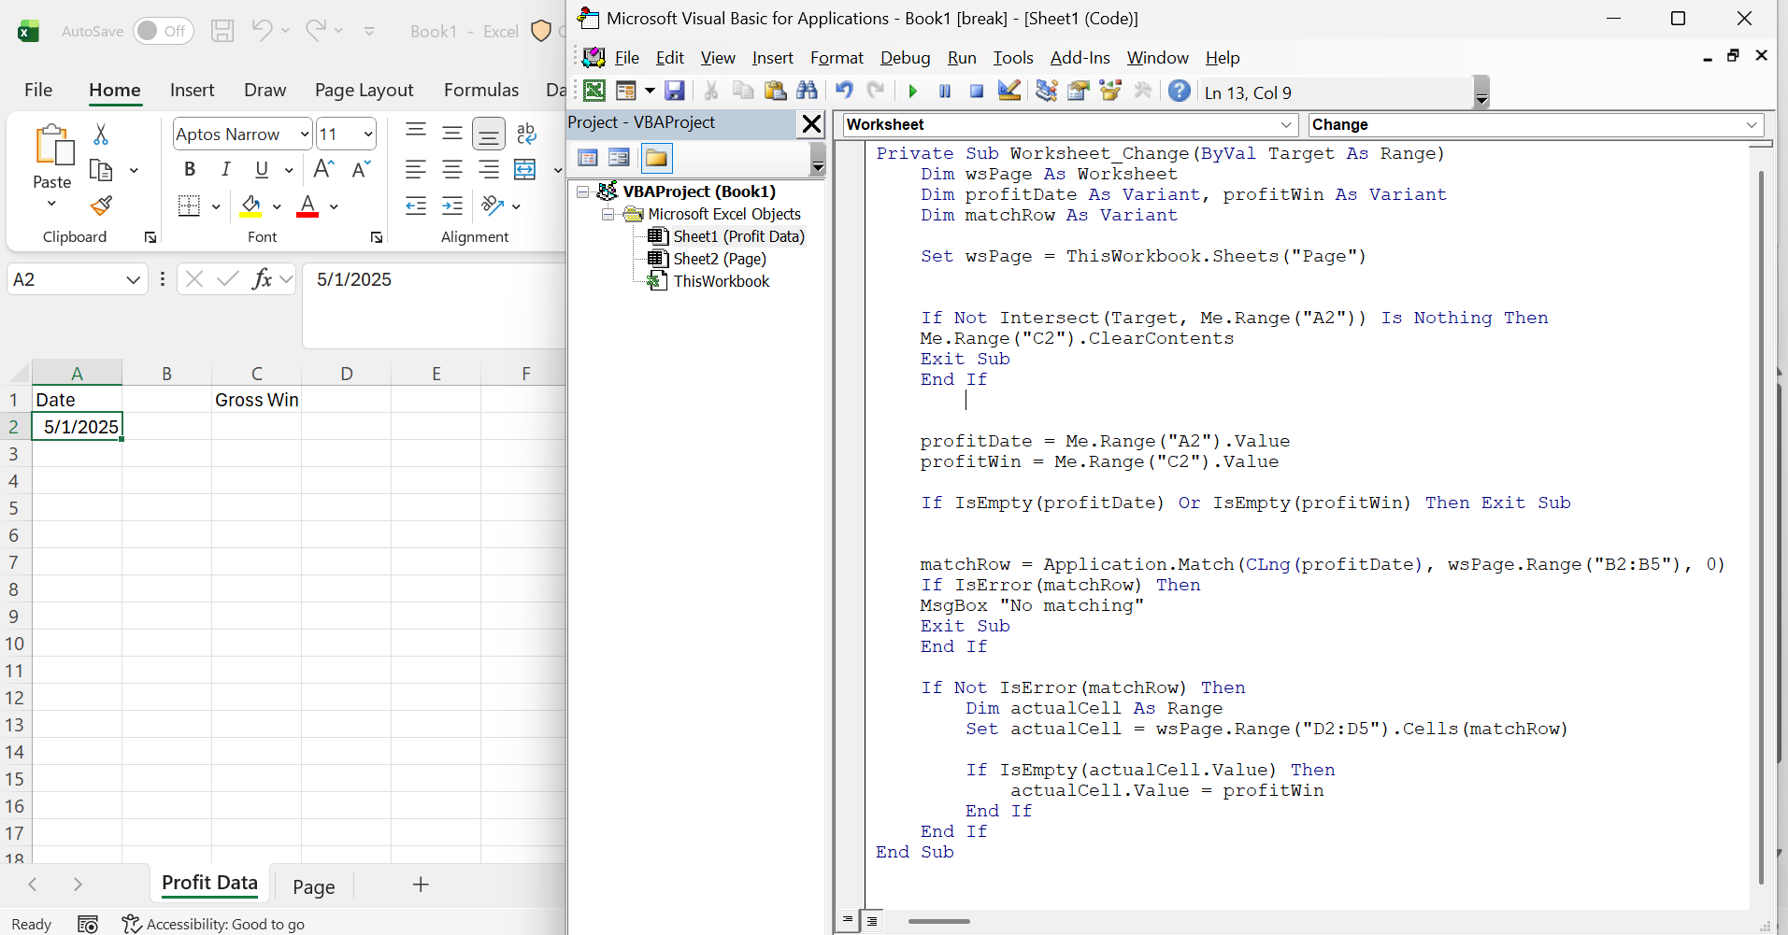1788x935 pixels.
Task: Switch to the Page sheet tab
Action: click(x=313, y=886)
